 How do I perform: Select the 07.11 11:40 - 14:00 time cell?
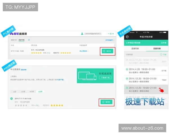(17, 51)
